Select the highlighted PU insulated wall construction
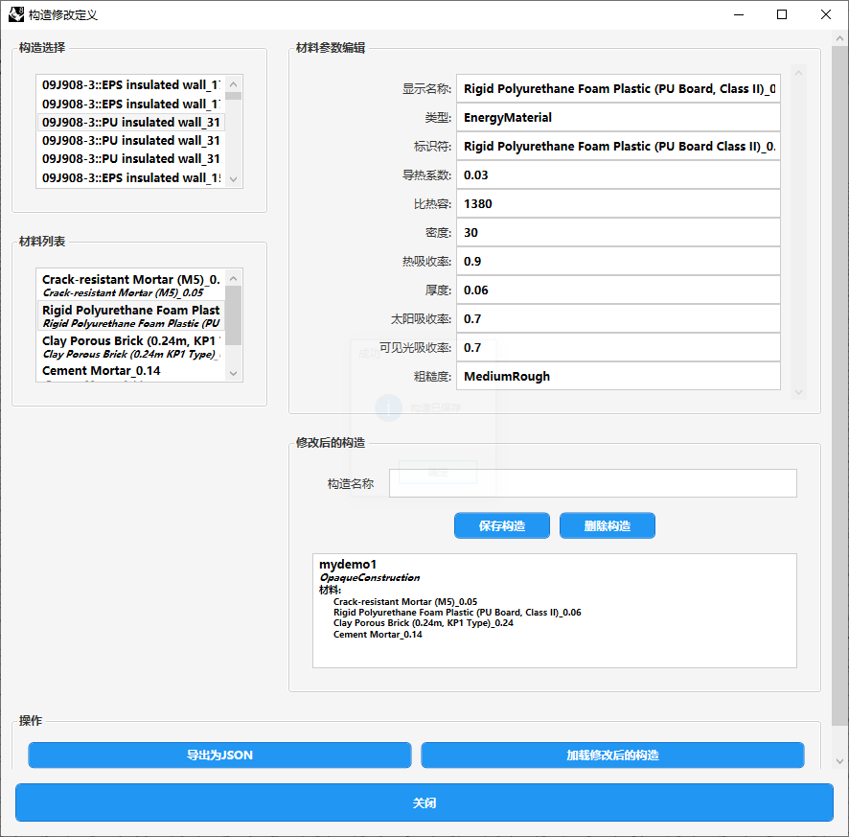Screen dimensions: 849x837 tap(130, 123)
